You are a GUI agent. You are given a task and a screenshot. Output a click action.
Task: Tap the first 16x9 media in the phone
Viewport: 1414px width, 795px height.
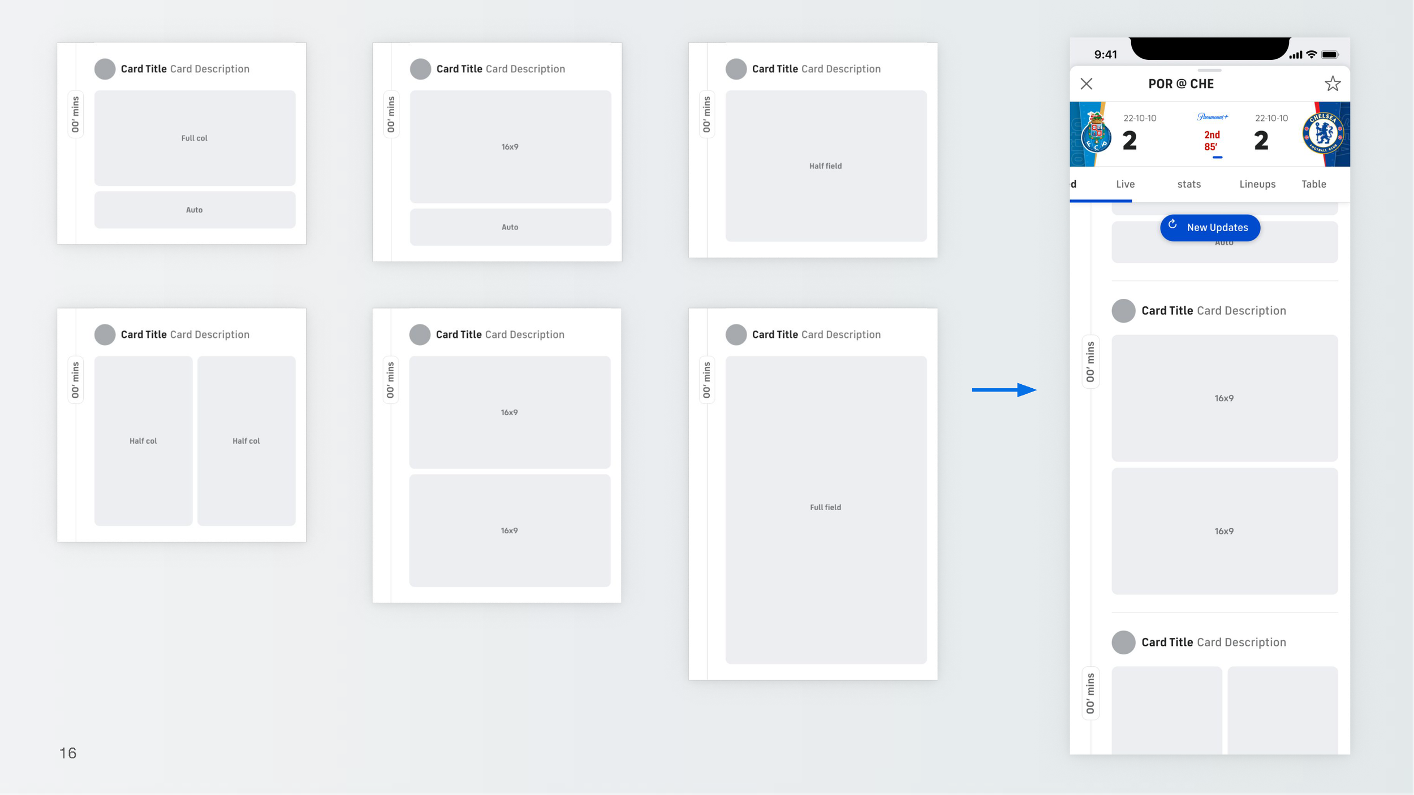(x=1224, y=398)
